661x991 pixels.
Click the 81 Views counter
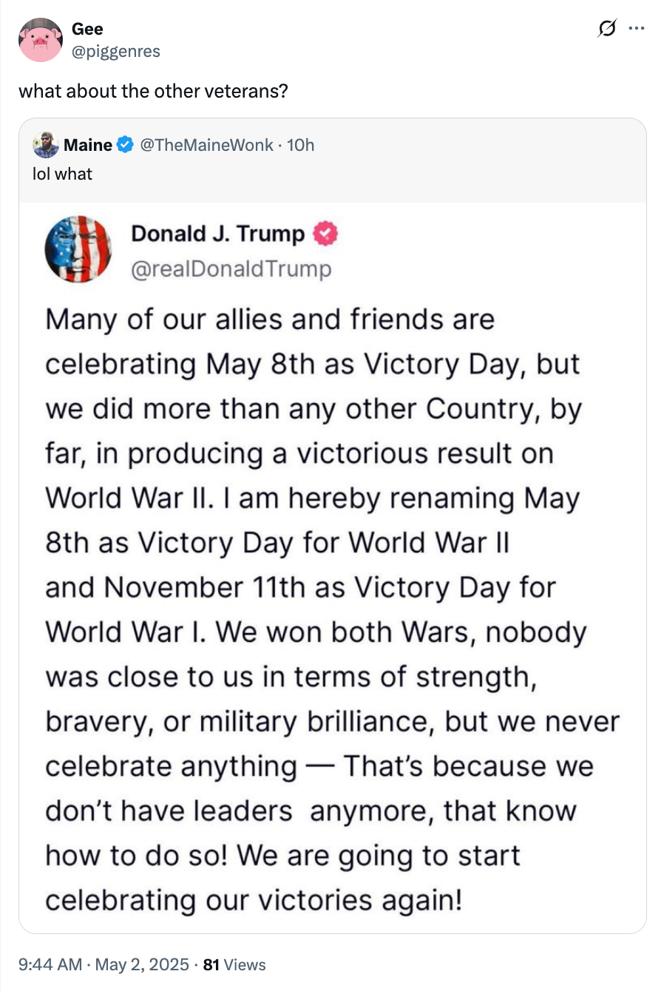click(234, 964)
